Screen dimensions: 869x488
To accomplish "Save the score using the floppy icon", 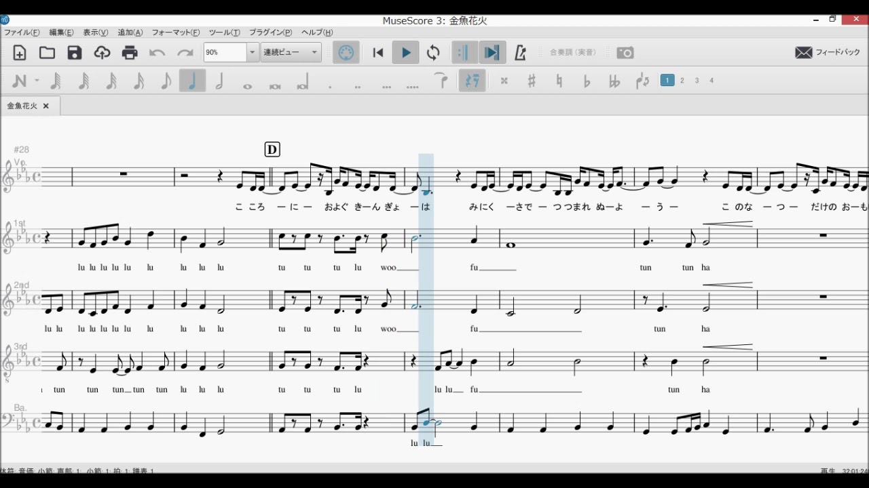I will (x=75, y=53).
